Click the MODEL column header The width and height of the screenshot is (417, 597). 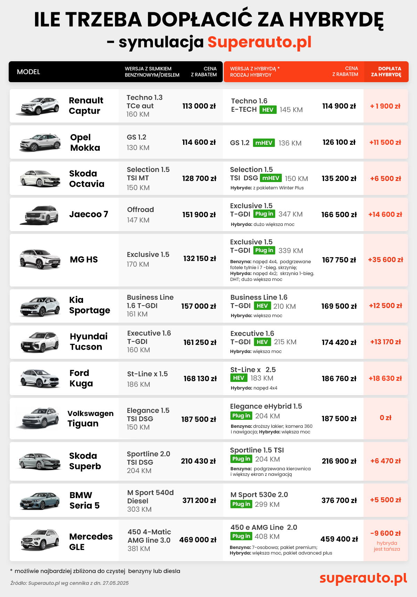28,72
